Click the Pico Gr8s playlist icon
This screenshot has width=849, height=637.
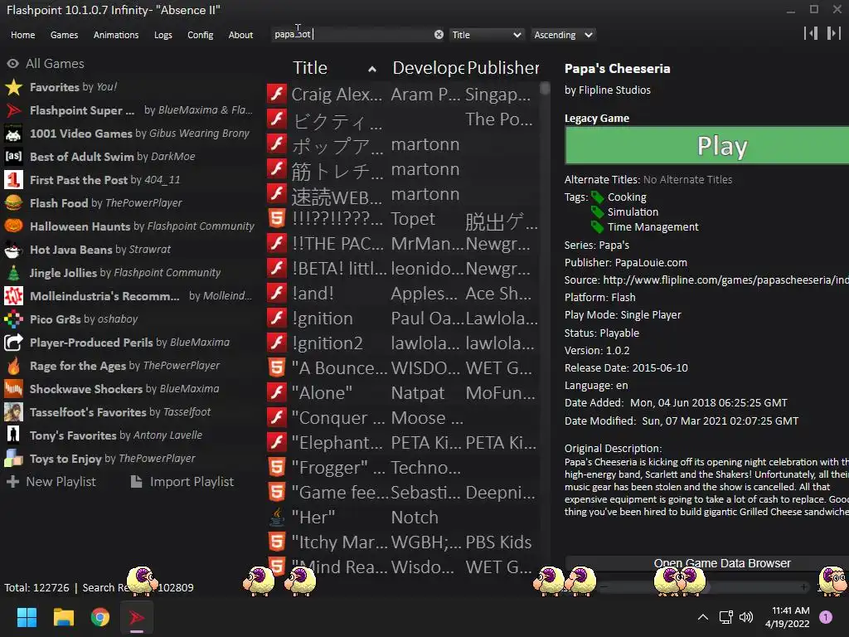coord(13,319)
